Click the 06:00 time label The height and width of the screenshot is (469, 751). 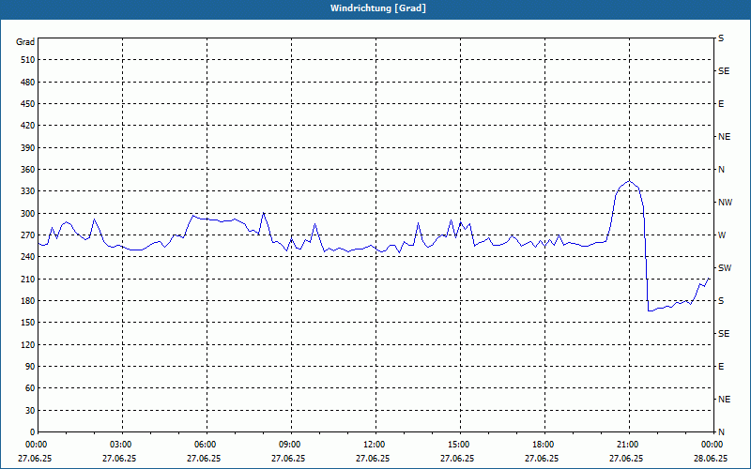click(206, 445)
